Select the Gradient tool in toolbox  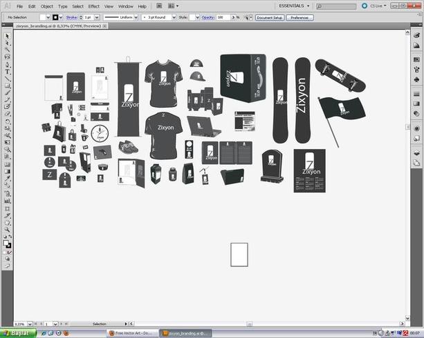point(8,171)
